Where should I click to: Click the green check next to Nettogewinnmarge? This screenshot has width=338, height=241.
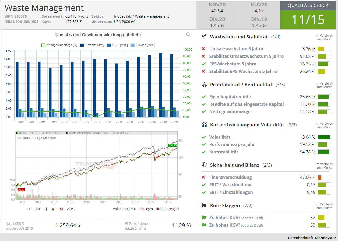tap(203, 111)
